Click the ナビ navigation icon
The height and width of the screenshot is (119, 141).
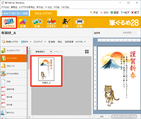[x=94, y=12]
